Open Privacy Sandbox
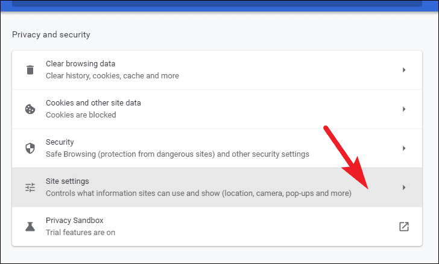This screenshot has width=439, height=264. tap(217, 227)
